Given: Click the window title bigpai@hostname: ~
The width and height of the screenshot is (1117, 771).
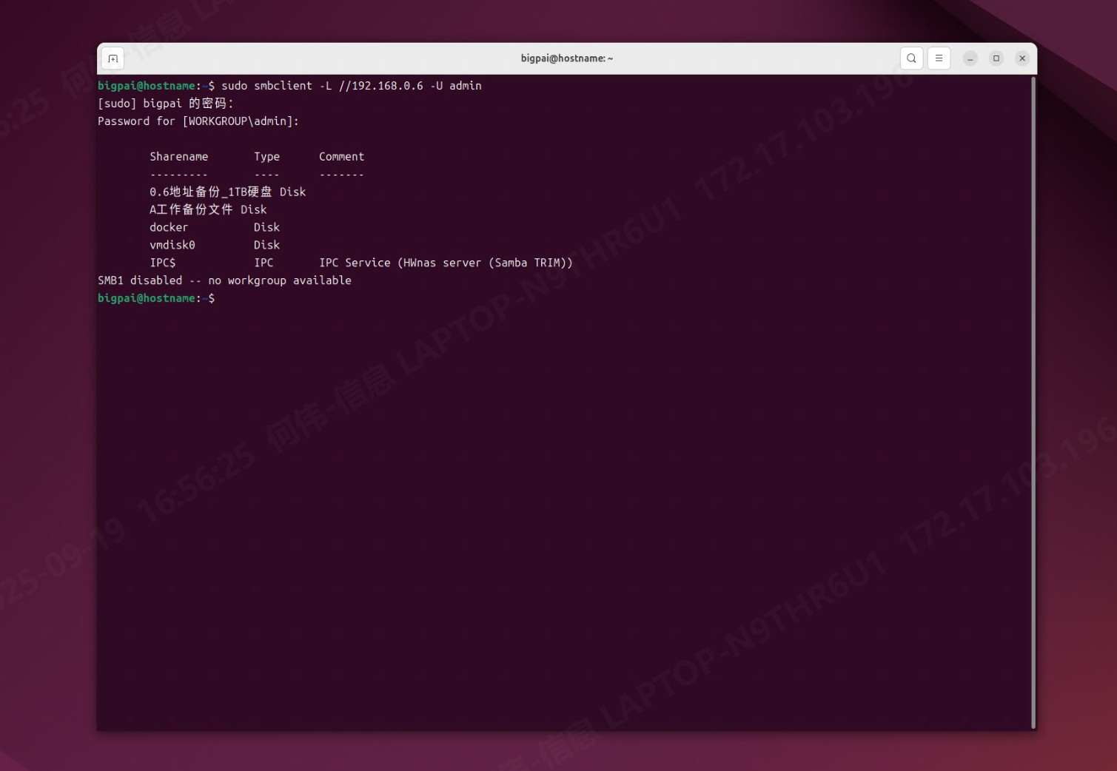Looking at the screenshot, I should pos(567,58).
